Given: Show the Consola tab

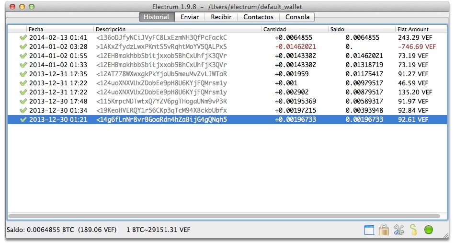Looking at the screenshot, I should pyautogui.click(x=297, y=17).
